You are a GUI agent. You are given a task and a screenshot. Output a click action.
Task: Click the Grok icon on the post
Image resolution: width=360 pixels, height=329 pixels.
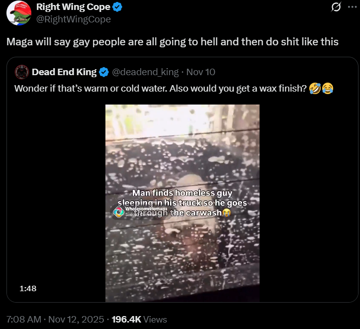[x=336, y=7]
